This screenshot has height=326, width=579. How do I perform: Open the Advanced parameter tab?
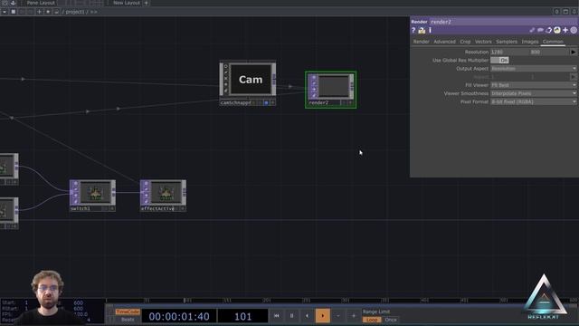coord(444,42)
